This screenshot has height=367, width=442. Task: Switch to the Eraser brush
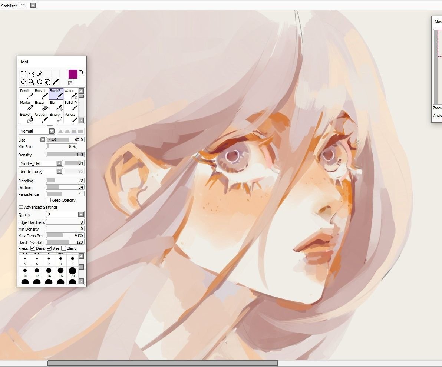(x=41, y=106)
